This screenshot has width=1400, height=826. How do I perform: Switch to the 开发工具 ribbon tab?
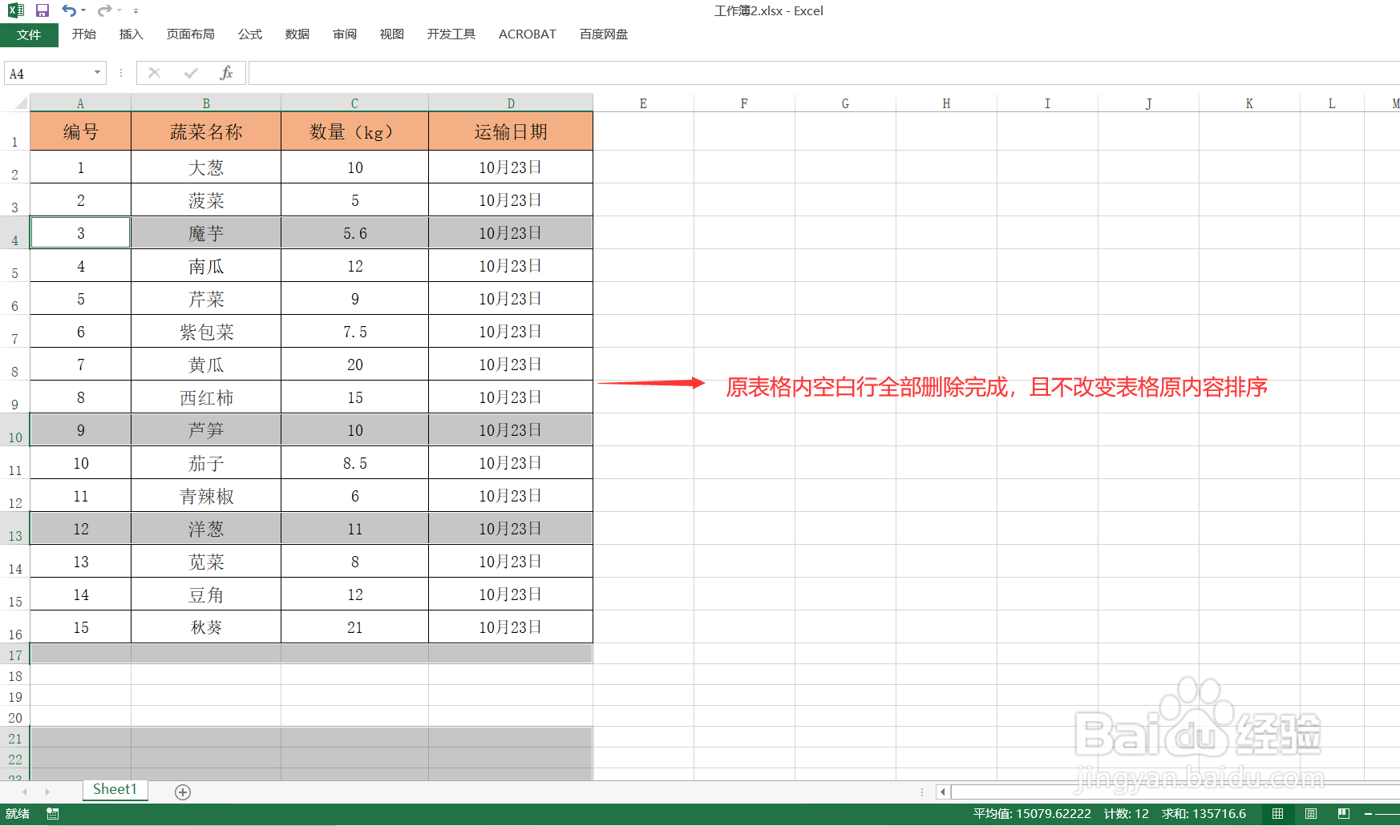point(451,34)
